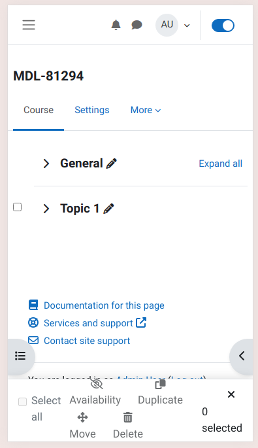
Task: Open Documentation for this page link
Action: [x=104, y=305]
